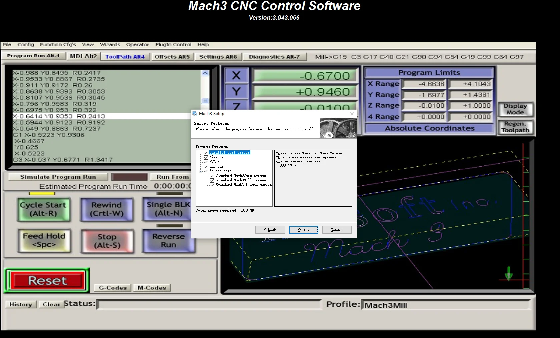
Task: Uncheck Standard Mach3Mill screen checkbox
Action: (x=212, y=180)
